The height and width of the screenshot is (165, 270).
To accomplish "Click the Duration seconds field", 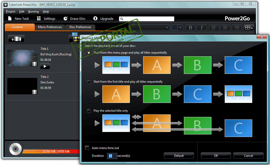I will [x=112, y=156].
